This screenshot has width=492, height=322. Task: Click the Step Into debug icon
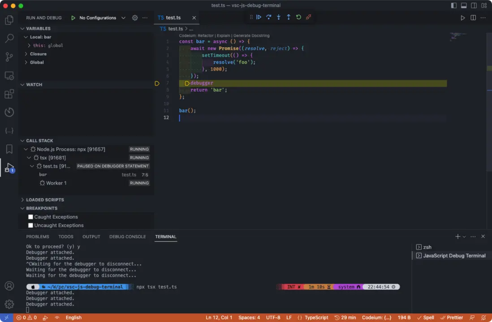tap(278, 17)
